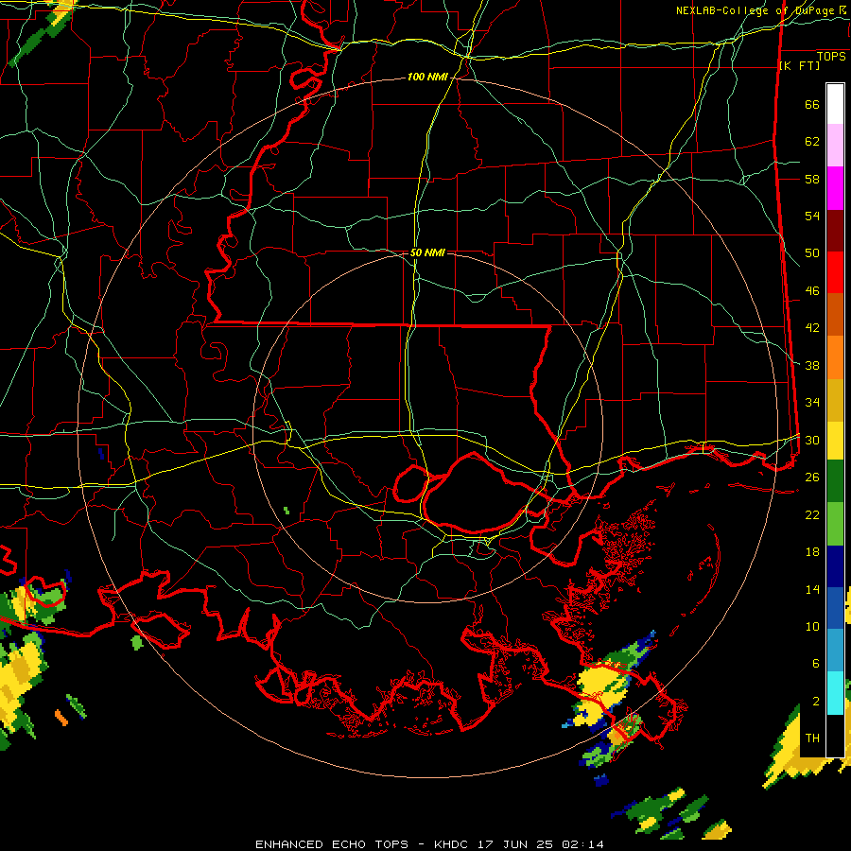Viewport: 851px width, 851px height.
Task: Click the white swatch on the tops scale
Action: coord(835,104)
